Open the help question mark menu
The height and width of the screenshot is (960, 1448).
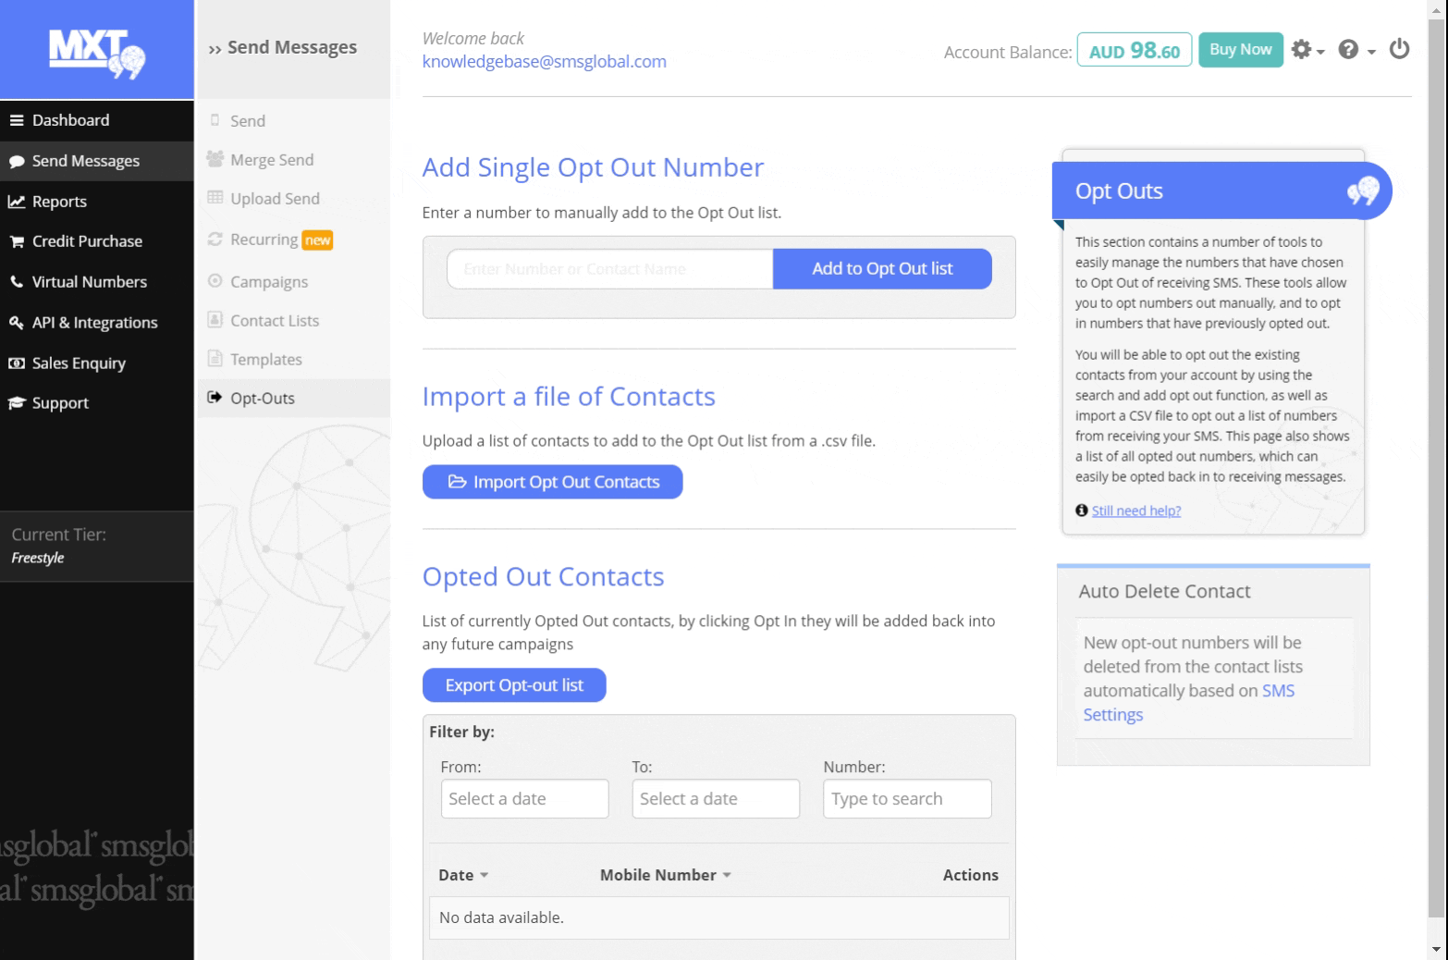click(1356, 50)
